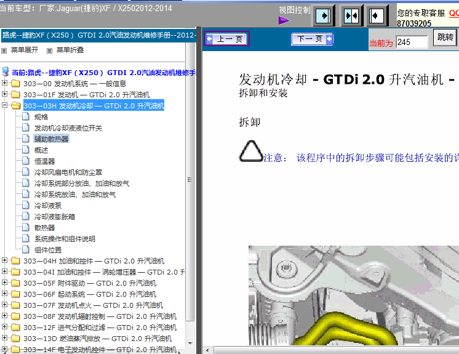The image size is (459, 354).
Task: Collapse the 303—03H 发动机冷却 node
Action: tap(4, 105)
